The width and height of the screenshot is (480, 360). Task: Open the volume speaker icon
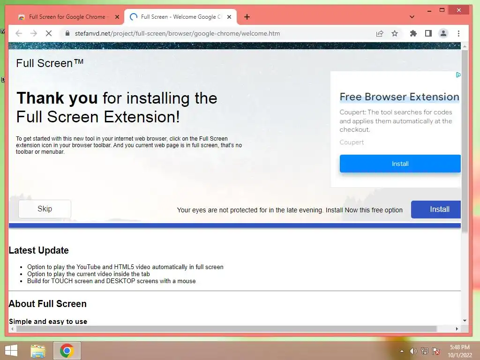(x=413, y=351)
